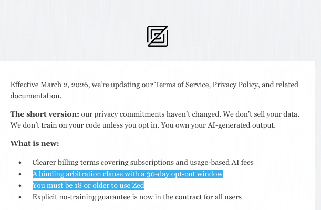Click the bold 'The short version:' text
The height and width of the screenshot is (210, 321).
tap(45, 114)
